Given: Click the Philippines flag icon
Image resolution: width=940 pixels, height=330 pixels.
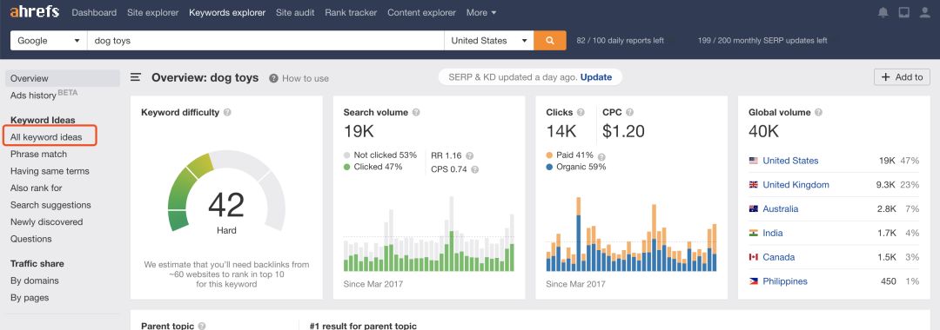Looking at the screenshot, I should click(x=754, y=281).
